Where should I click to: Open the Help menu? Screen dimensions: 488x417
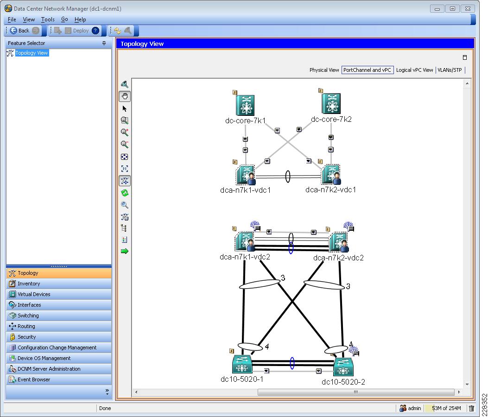point(80,19)
